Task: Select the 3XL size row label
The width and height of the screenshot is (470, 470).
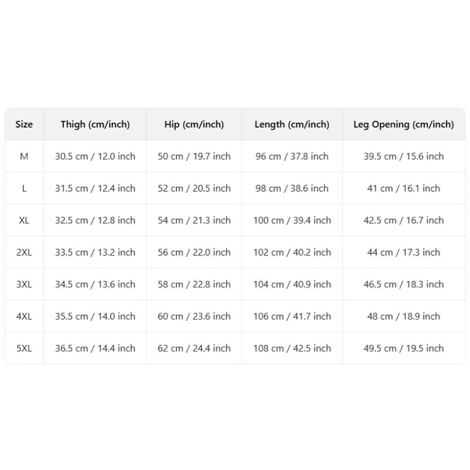Action: pos(24,284)
